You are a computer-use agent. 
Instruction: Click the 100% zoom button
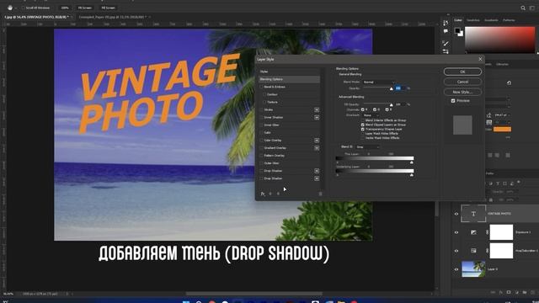click(65, 8)
